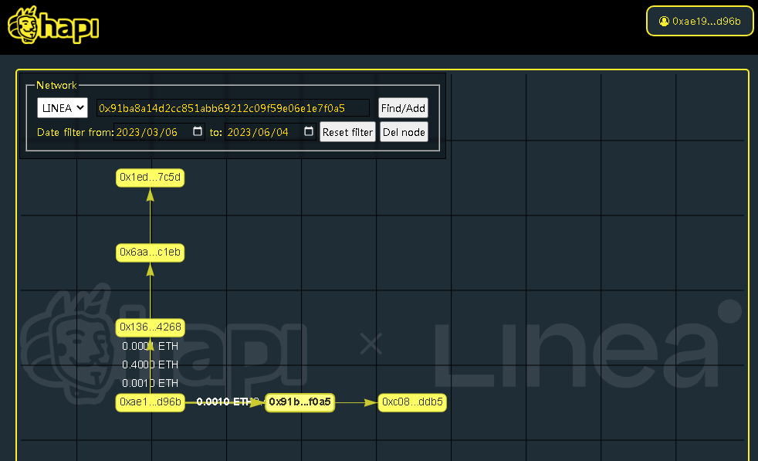Select node 0xae1...d96b
Screen dimensions: 758x461
[150, 402]
